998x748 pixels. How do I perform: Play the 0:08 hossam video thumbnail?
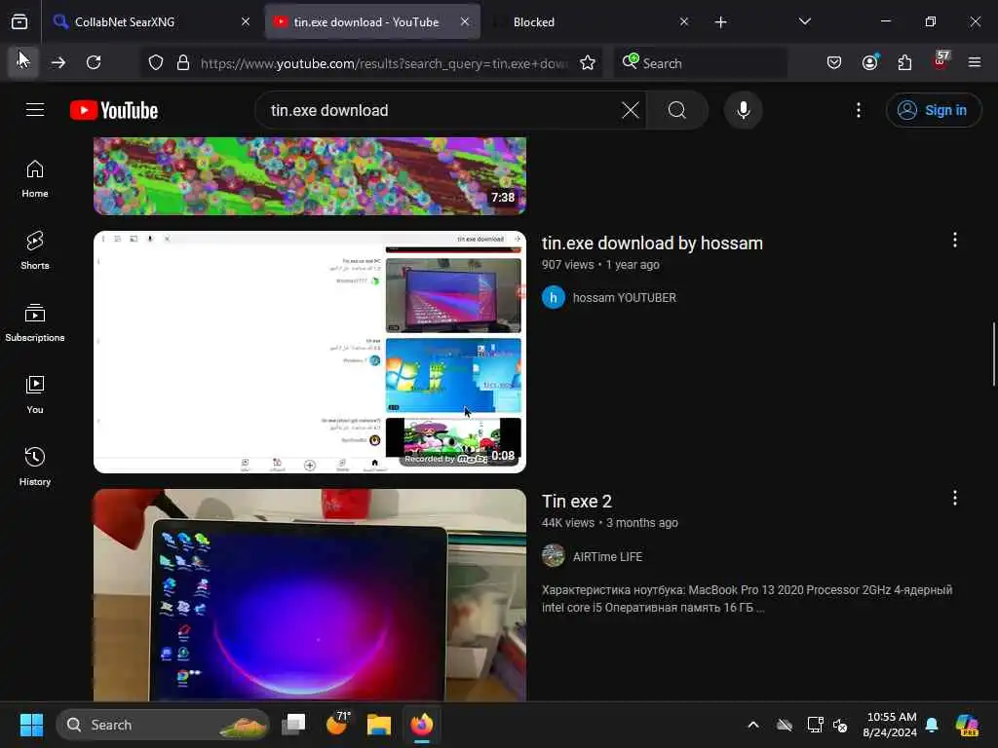tap(310, 352)
